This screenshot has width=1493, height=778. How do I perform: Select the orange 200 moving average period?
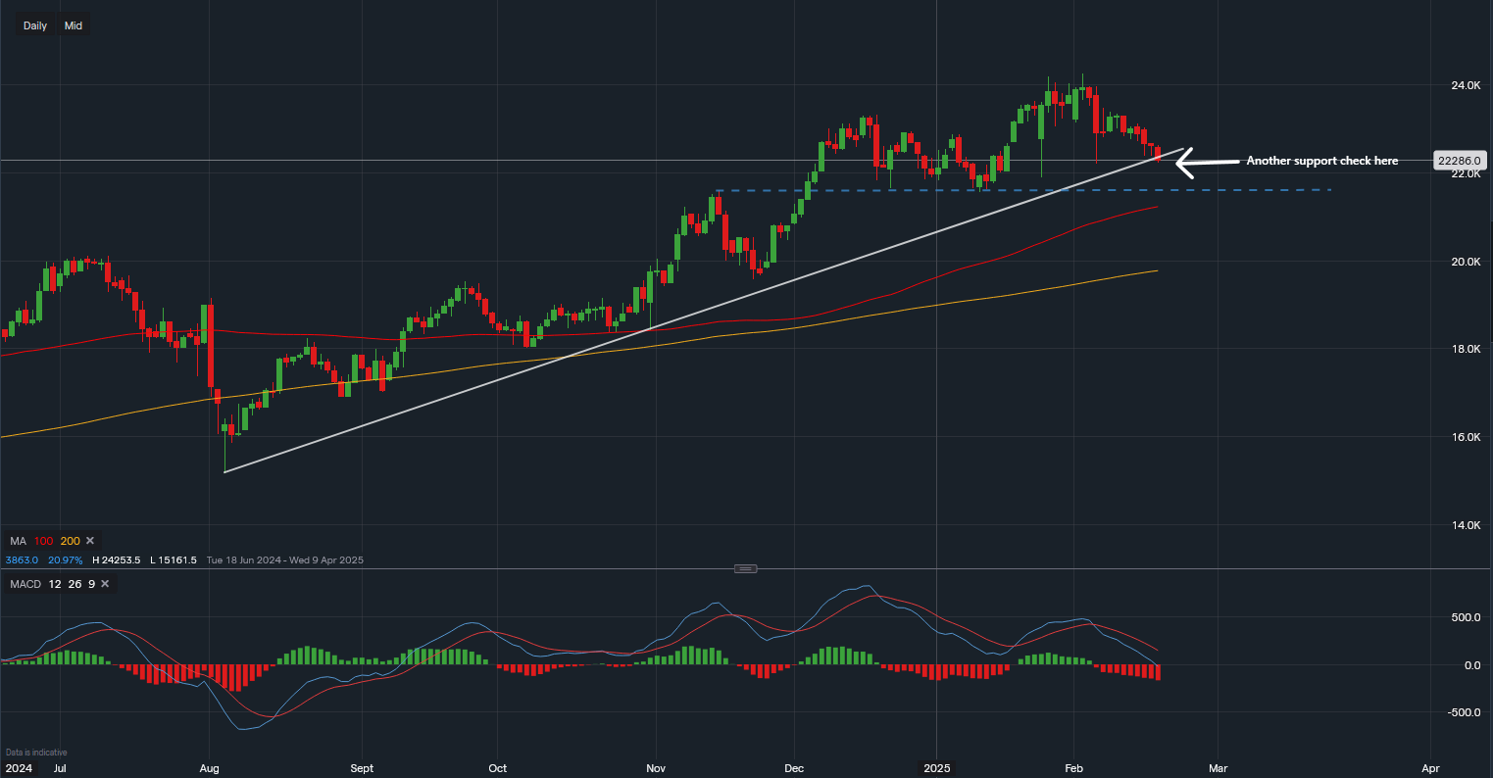[70, 541]
